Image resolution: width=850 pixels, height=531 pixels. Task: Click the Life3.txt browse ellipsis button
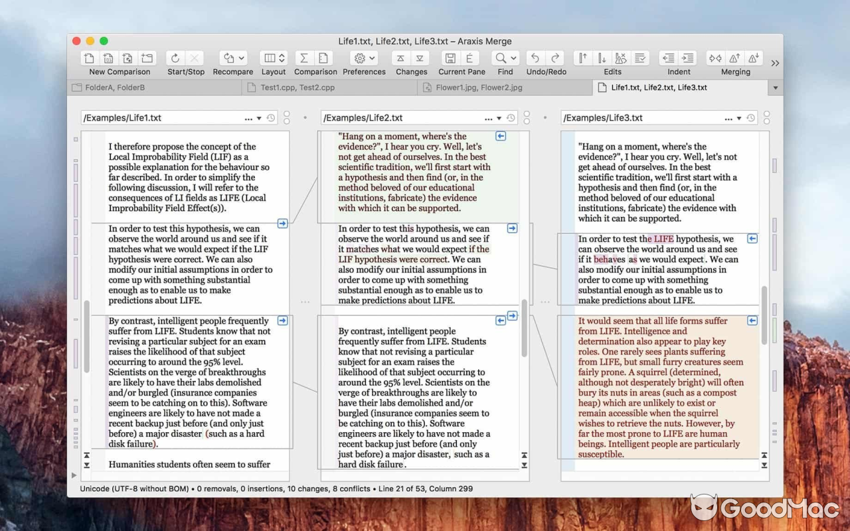click(x=728, y=118)
